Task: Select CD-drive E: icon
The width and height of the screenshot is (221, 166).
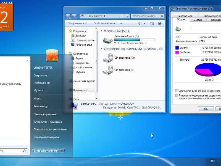Action: (108, 70)
